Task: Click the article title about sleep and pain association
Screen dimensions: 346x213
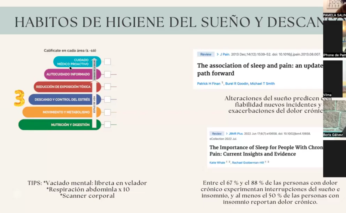Action: click(x=260, y=70)
